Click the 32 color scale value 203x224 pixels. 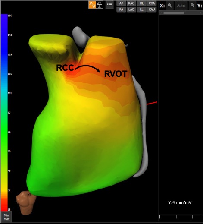click(9, 190)
